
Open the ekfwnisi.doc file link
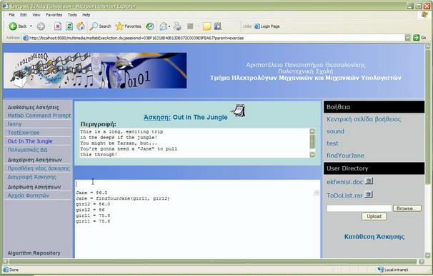coord(344,182)
